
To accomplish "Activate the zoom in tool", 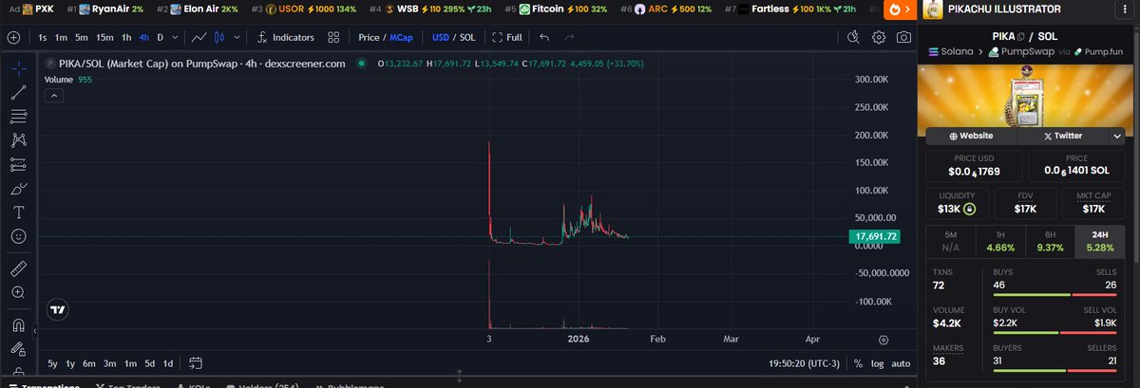I will pos(18,292).
